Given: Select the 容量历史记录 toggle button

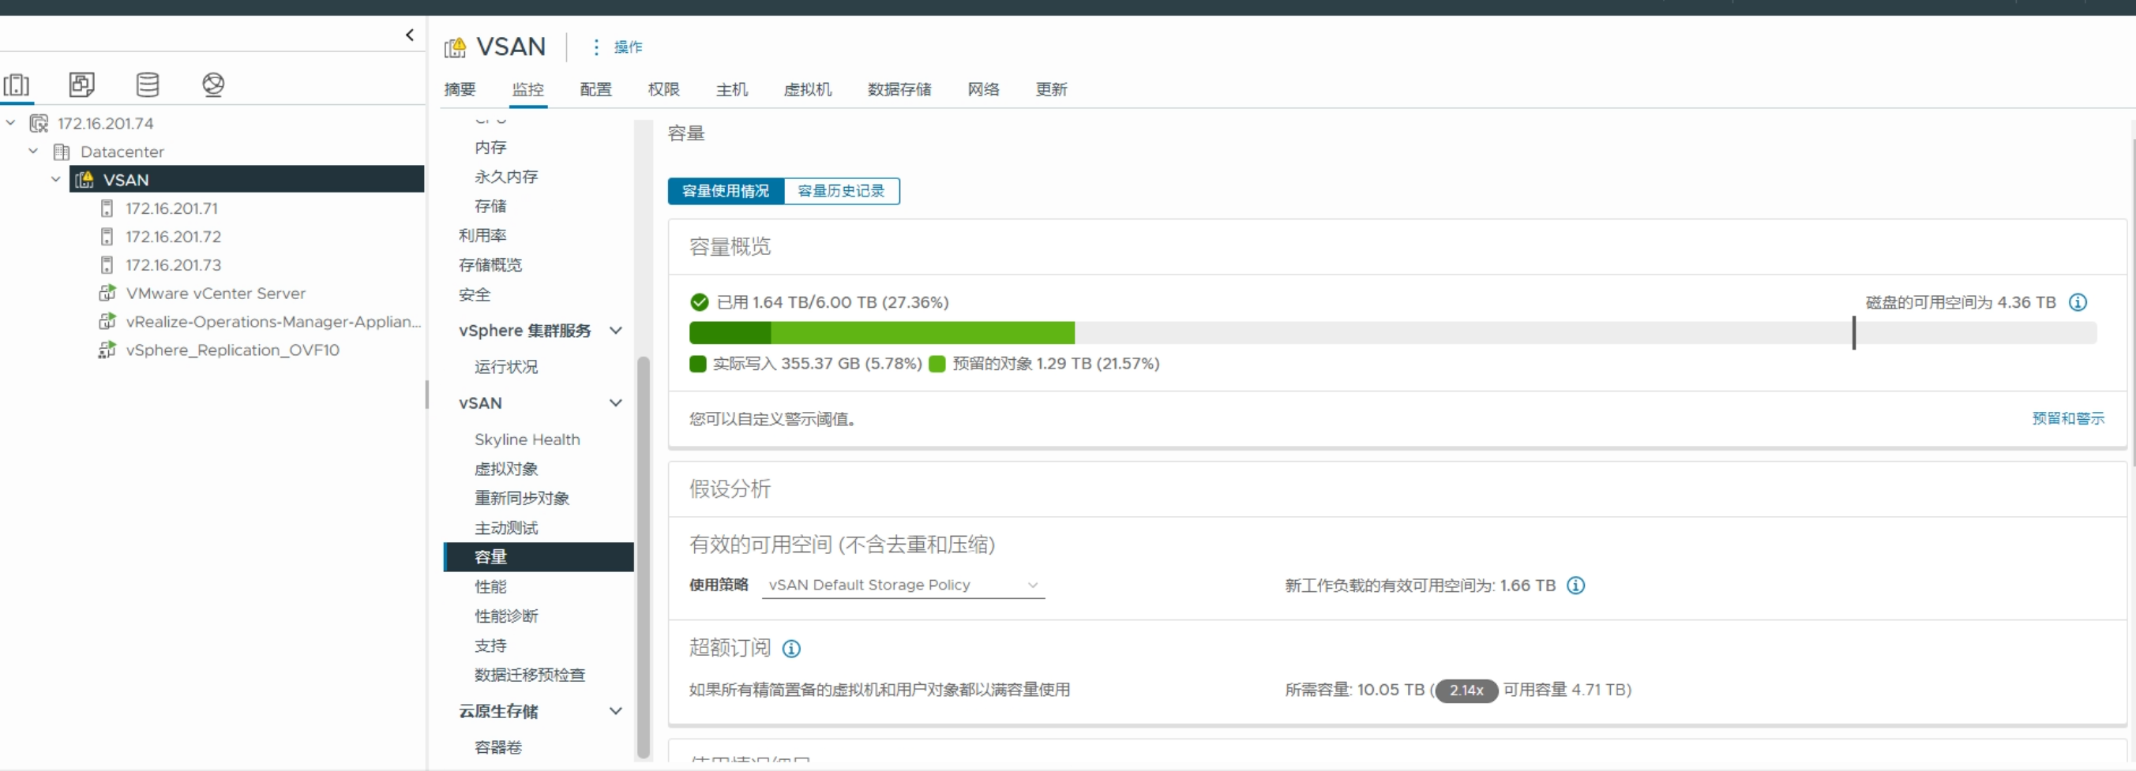Looking at the screenshot, I should pos(841,191).
